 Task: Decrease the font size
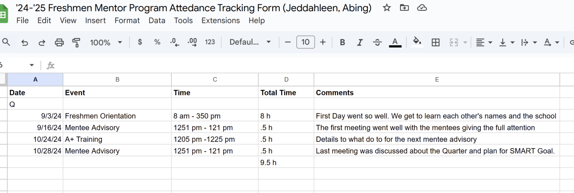coord(288,42)
